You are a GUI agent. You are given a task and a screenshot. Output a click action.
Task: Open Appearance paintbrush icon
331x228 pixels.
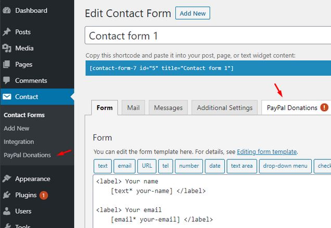tap(7, 179)
